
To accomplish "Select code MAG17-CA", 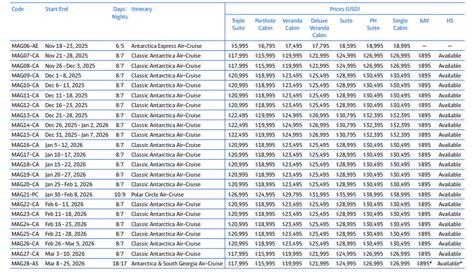I will click(x=25, y=155).
